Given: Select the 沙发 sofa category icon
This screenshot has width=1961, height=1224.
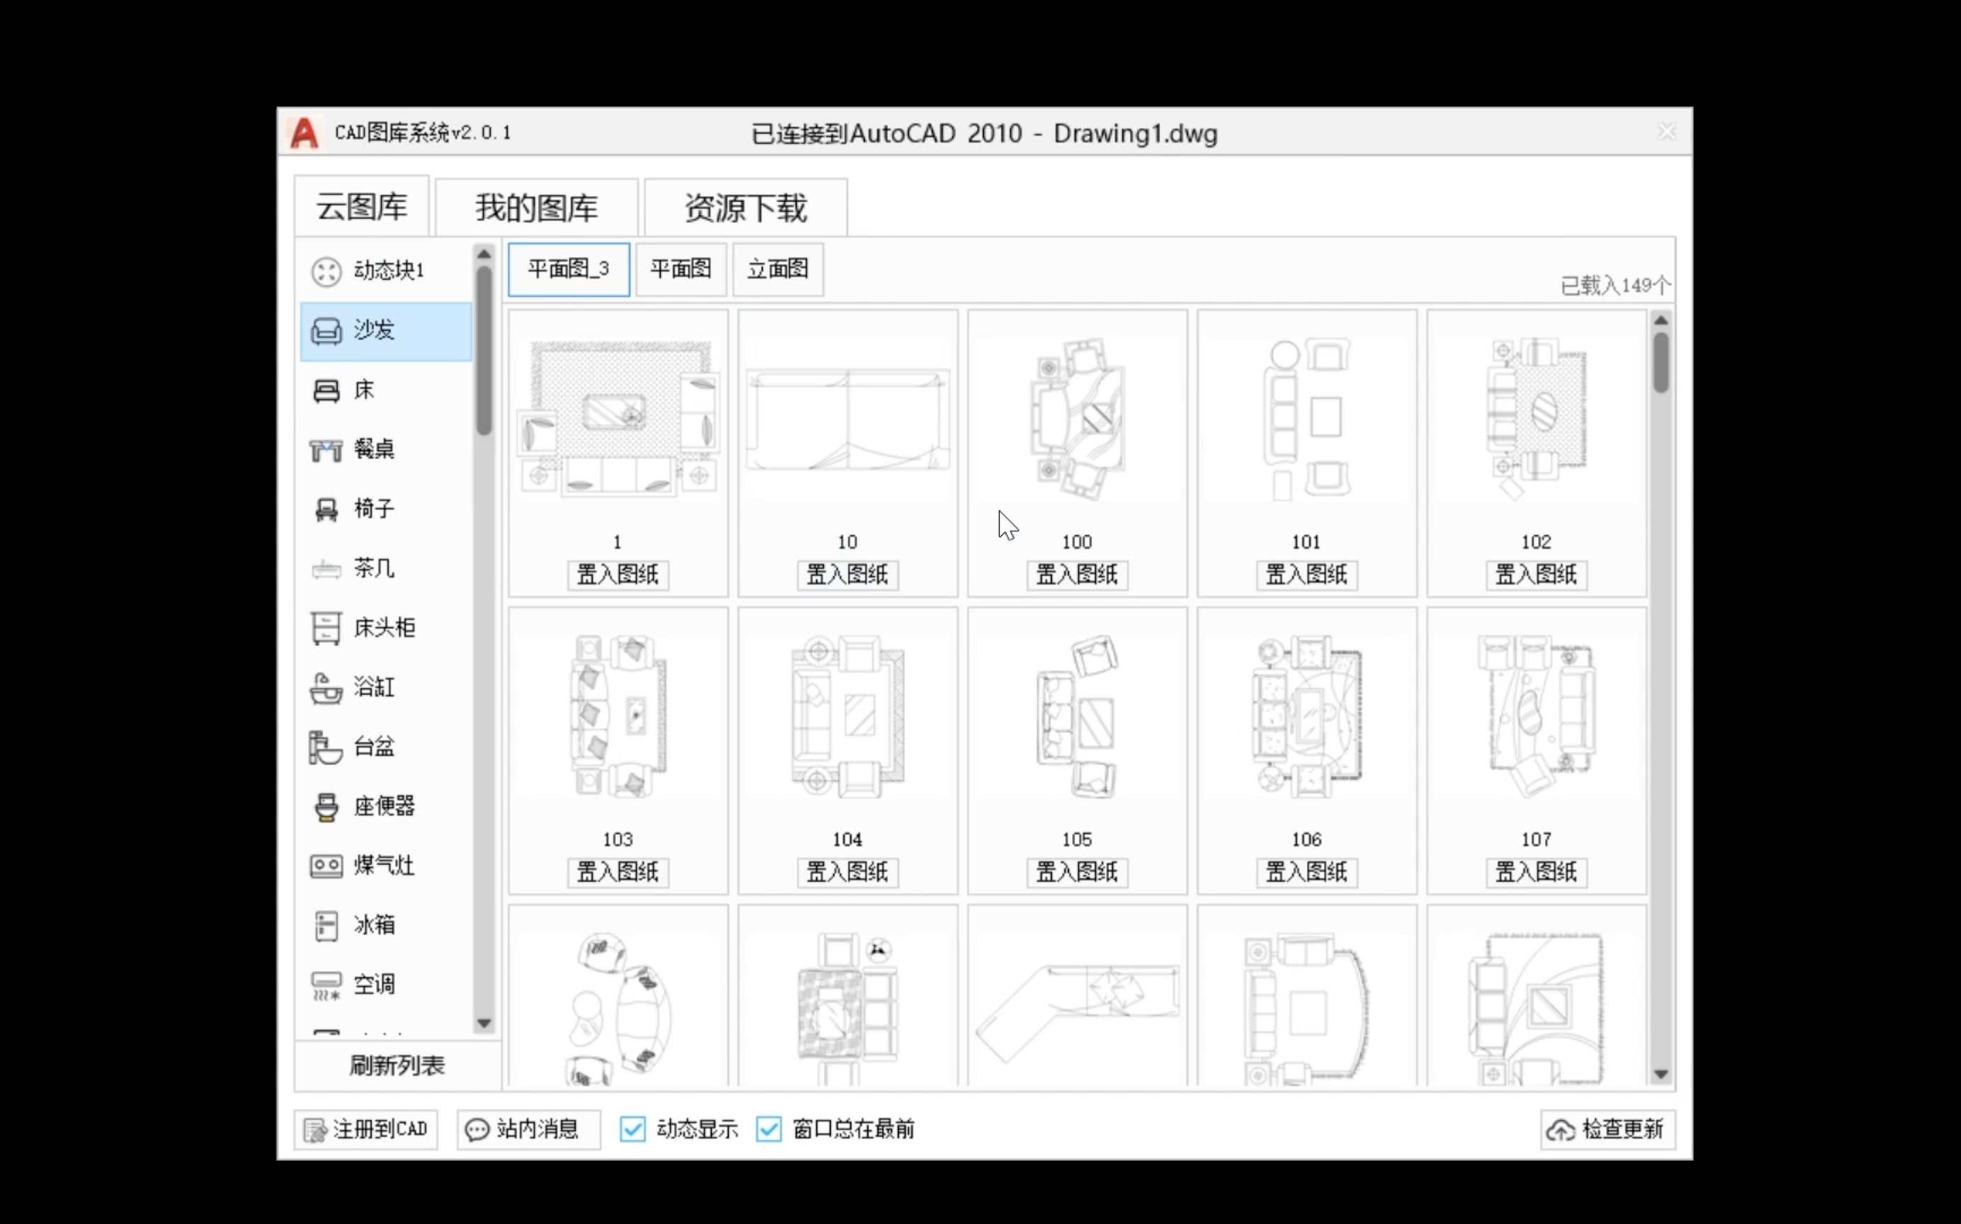Looking at the screenshot, I should point(327,330).
